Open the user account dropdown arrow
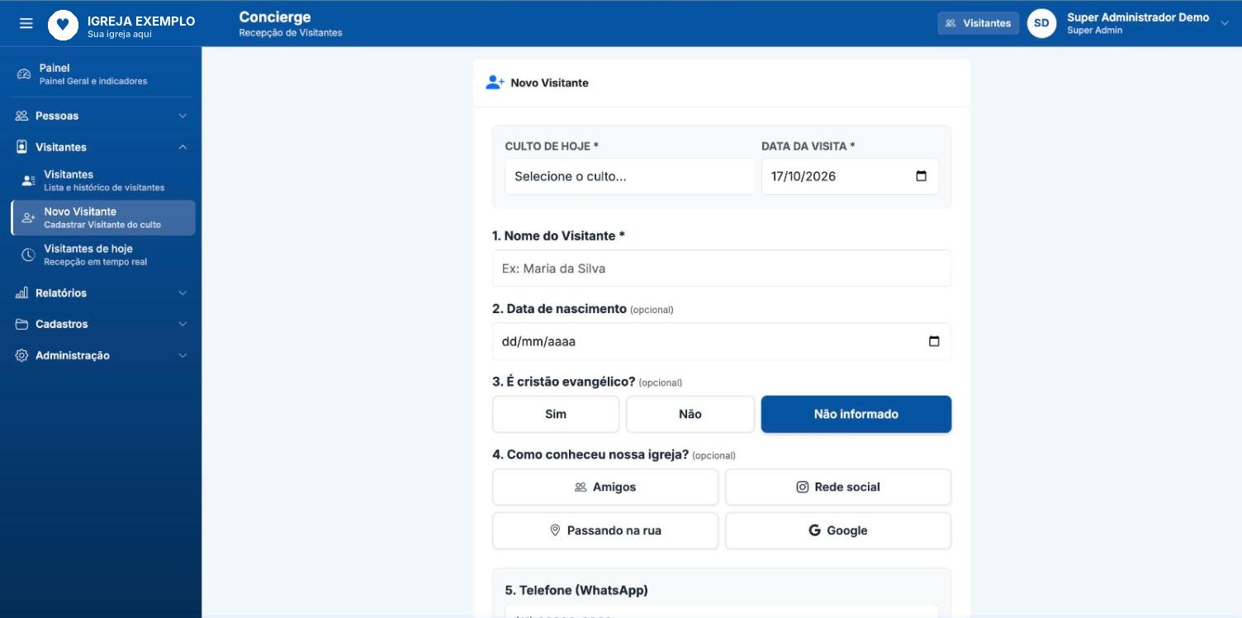The image size is (1242, 618). [x=1225, y=23]
